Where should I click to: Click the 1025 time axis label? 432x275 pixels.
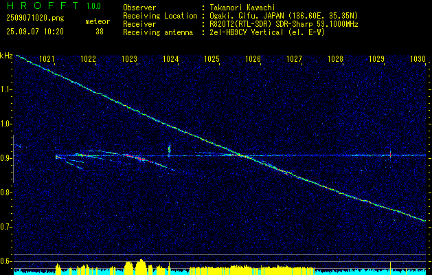[x=212, y=58]
